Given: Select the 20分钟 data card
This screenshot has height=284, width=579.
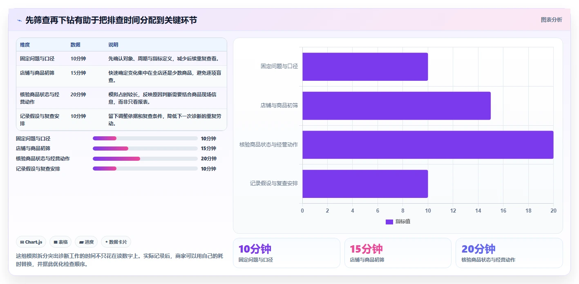Looking at the screenshot, I should (509, 253).
